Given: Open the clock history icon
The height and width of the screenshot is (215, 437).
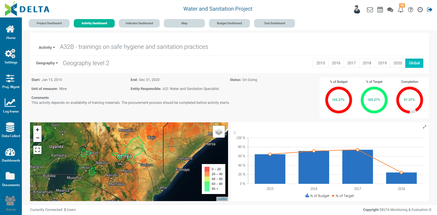Looking at the screenshot, I should (x=420, y=10).
